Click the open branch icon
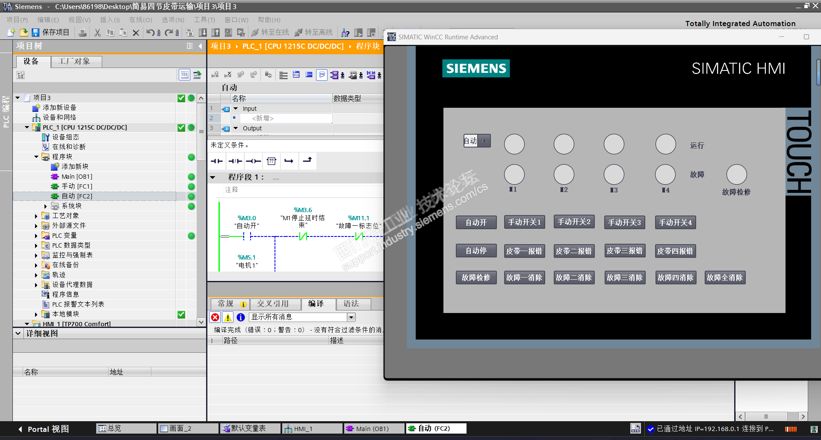 289,161
